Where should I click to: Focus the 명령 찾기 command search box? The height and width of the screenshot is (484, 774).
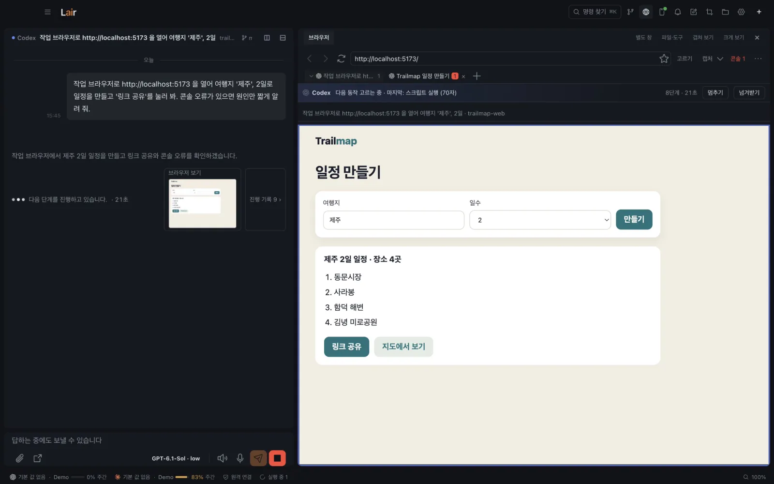click(x=595, y=12)
